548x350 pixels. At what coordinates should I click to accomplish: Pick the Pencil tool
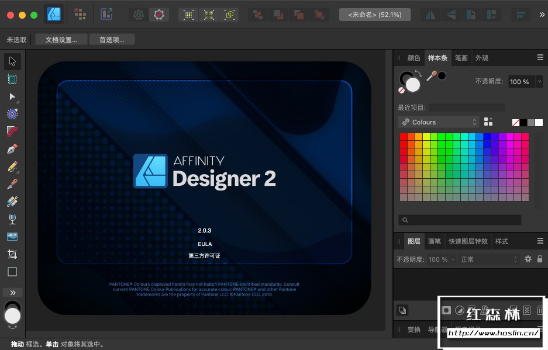click(12, 167)
